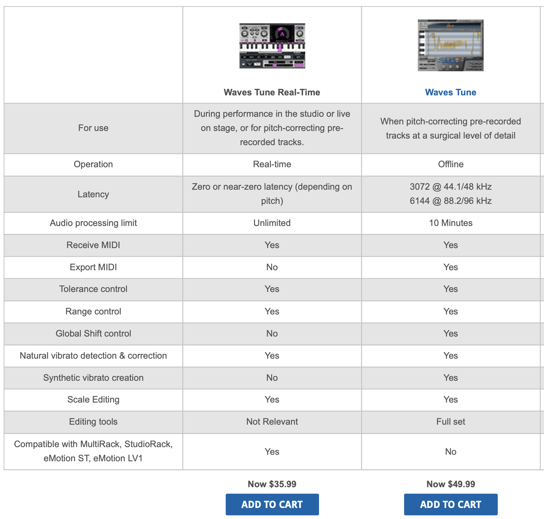Open the Waves Tune product link
Screen dimensions: 544x519
point(450,92)
